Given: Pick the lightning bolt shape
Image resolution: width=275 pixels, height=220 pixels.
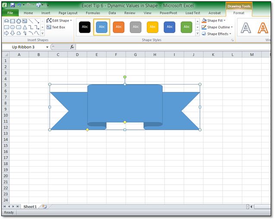Looking at the screenshot, I should tap(25, 33).
